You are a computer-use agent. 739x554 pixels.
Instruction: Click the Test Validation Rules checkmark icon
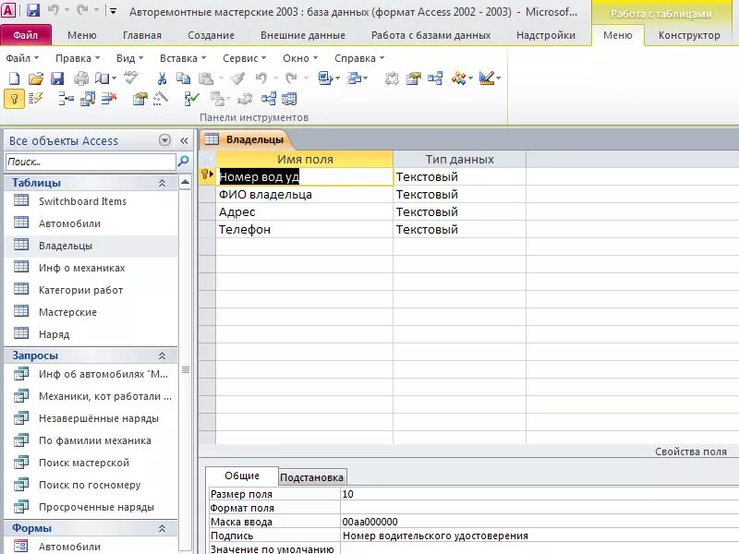pyautogui.click(x=191, y=99)
